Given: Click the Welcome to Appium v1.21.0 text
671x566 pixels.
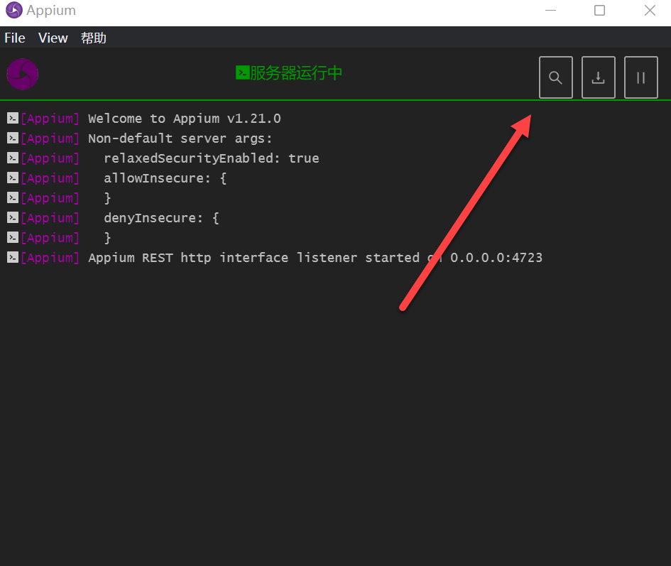Looking at the screenshot, I should [x=184, y=119].
